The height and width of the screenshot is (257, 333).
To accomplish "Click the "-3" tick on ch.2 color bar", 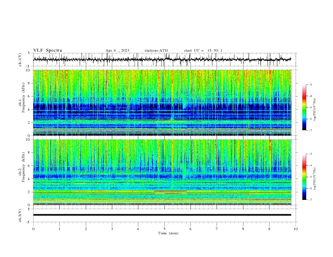I will (310, 154).
